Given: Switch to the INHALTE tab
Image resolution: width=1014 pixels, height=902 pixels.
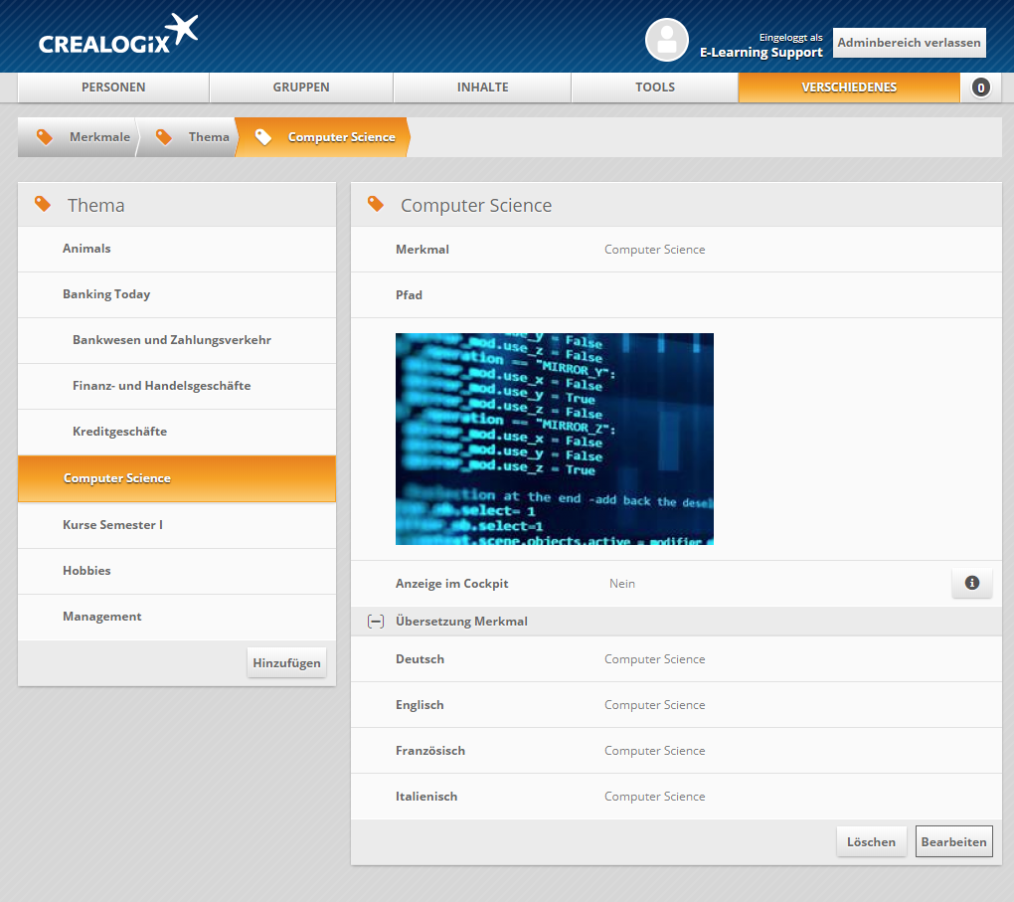Looking at the screenshot, I should click(x=482, y=88).
